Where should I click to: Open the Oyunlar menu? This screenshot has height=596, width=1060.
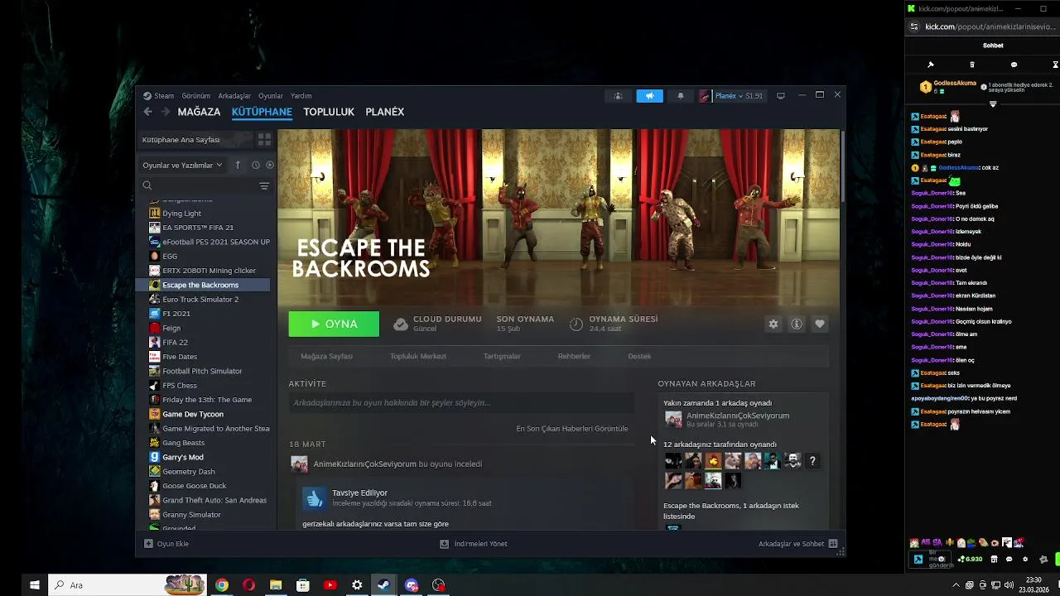tap(271, 96)
